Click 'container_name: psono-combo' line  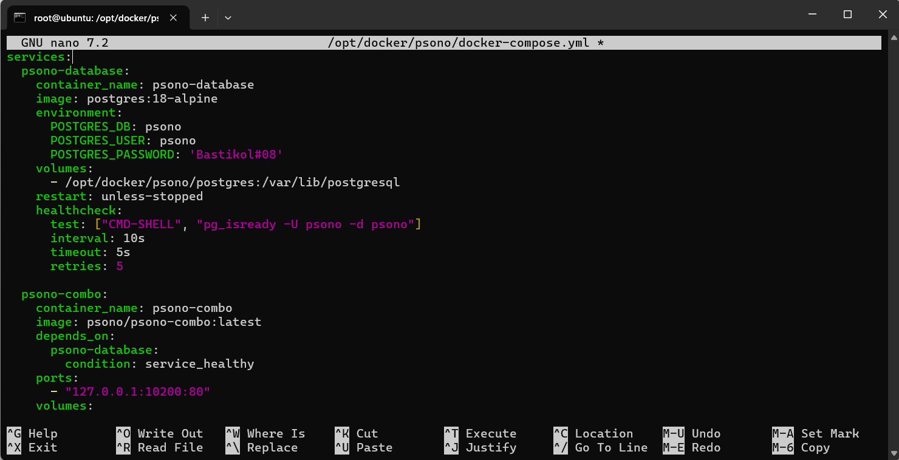point(134,308)
